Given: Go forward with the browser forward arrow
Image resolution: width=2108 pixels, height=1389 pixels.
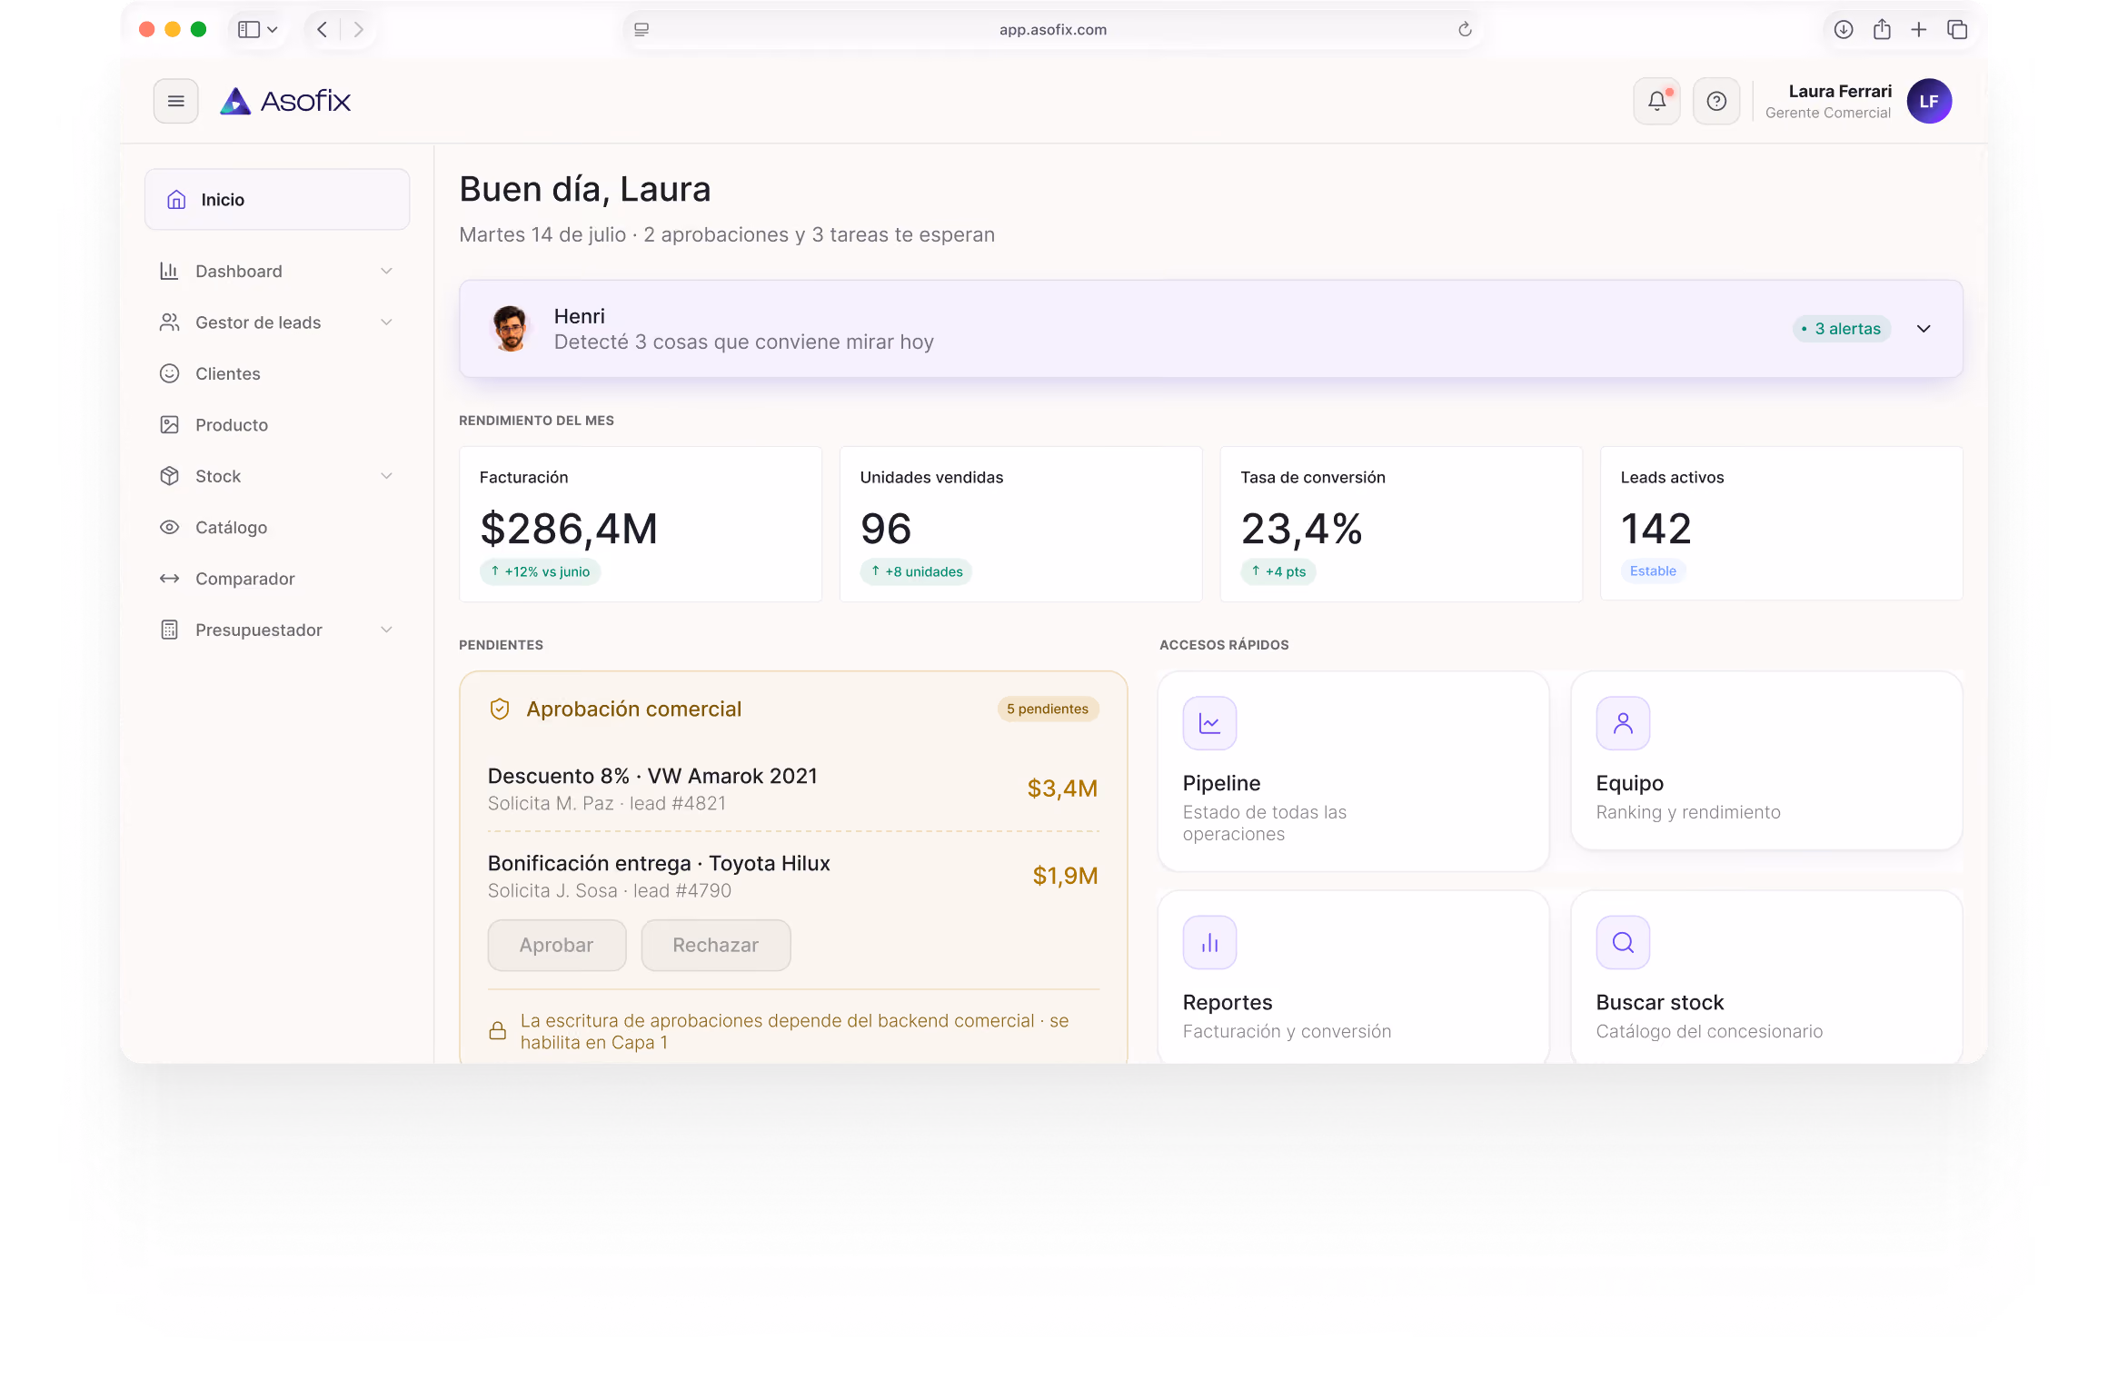Looking at the screenshot, I should [x=359, y=30].
